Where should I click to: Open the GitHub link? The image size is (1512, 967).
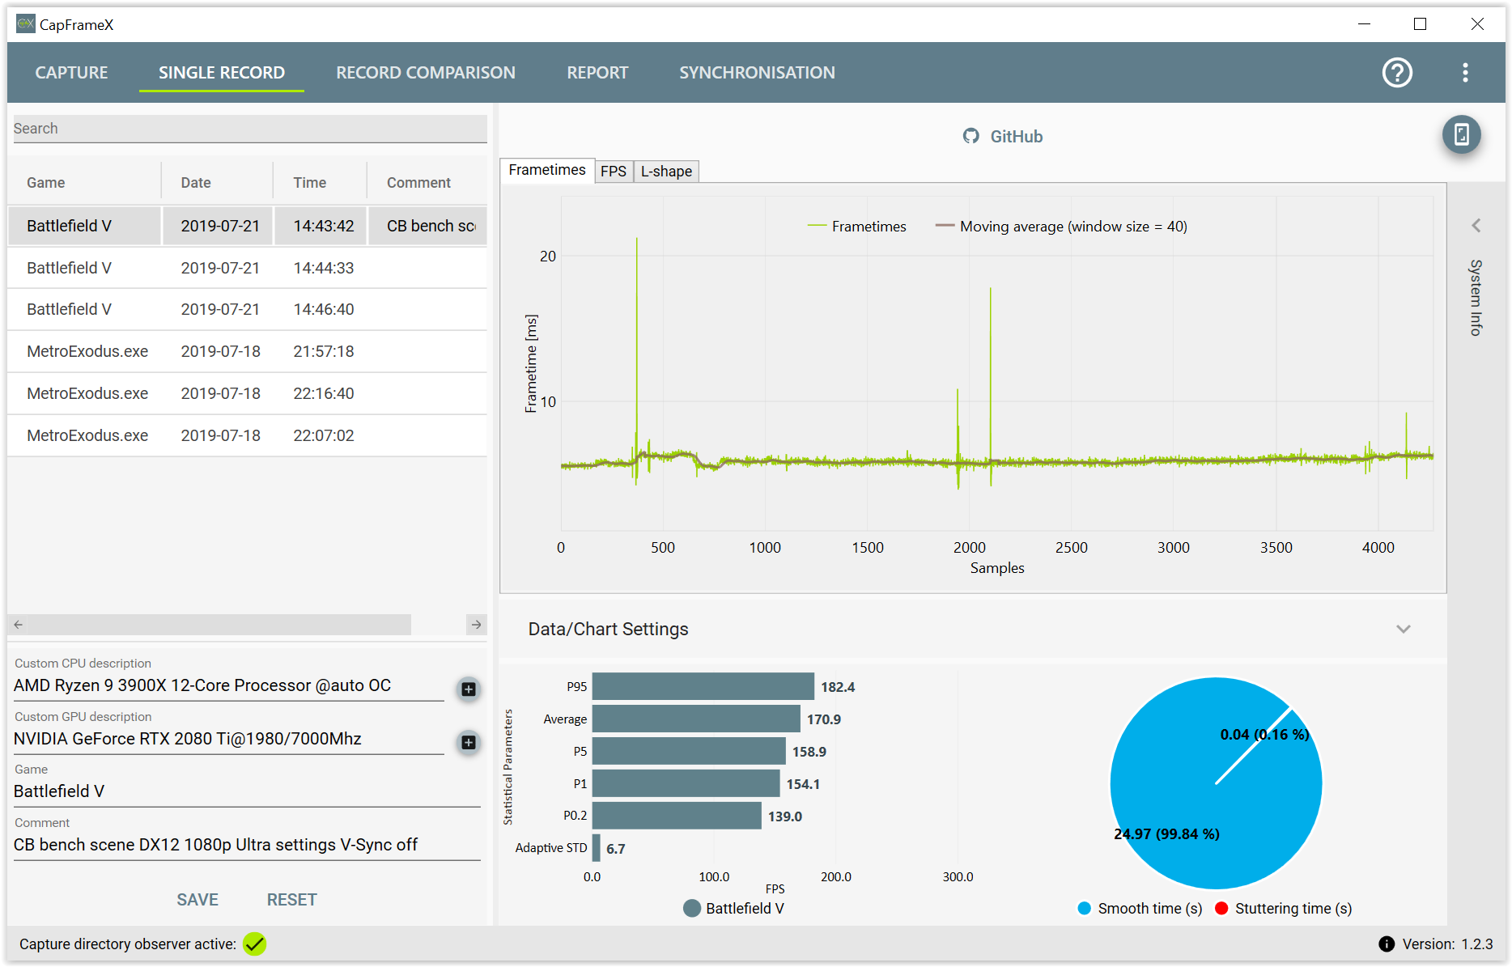coord(1017,136)
